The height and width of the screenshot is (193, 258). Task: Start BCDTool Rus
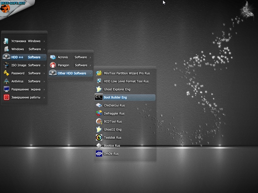tap(125, 121)
